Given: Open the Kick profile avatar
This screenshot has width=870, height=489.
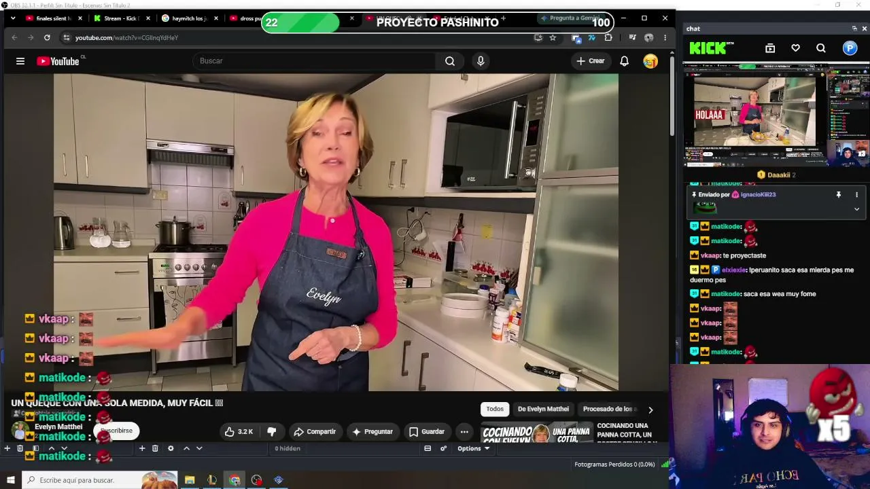Looking at the screenshot, I should (850, 48).
